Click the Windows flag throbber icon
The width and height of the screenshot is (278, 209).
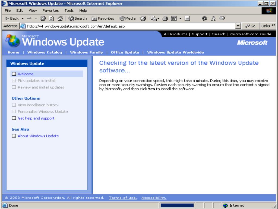(x=269, y=11)
